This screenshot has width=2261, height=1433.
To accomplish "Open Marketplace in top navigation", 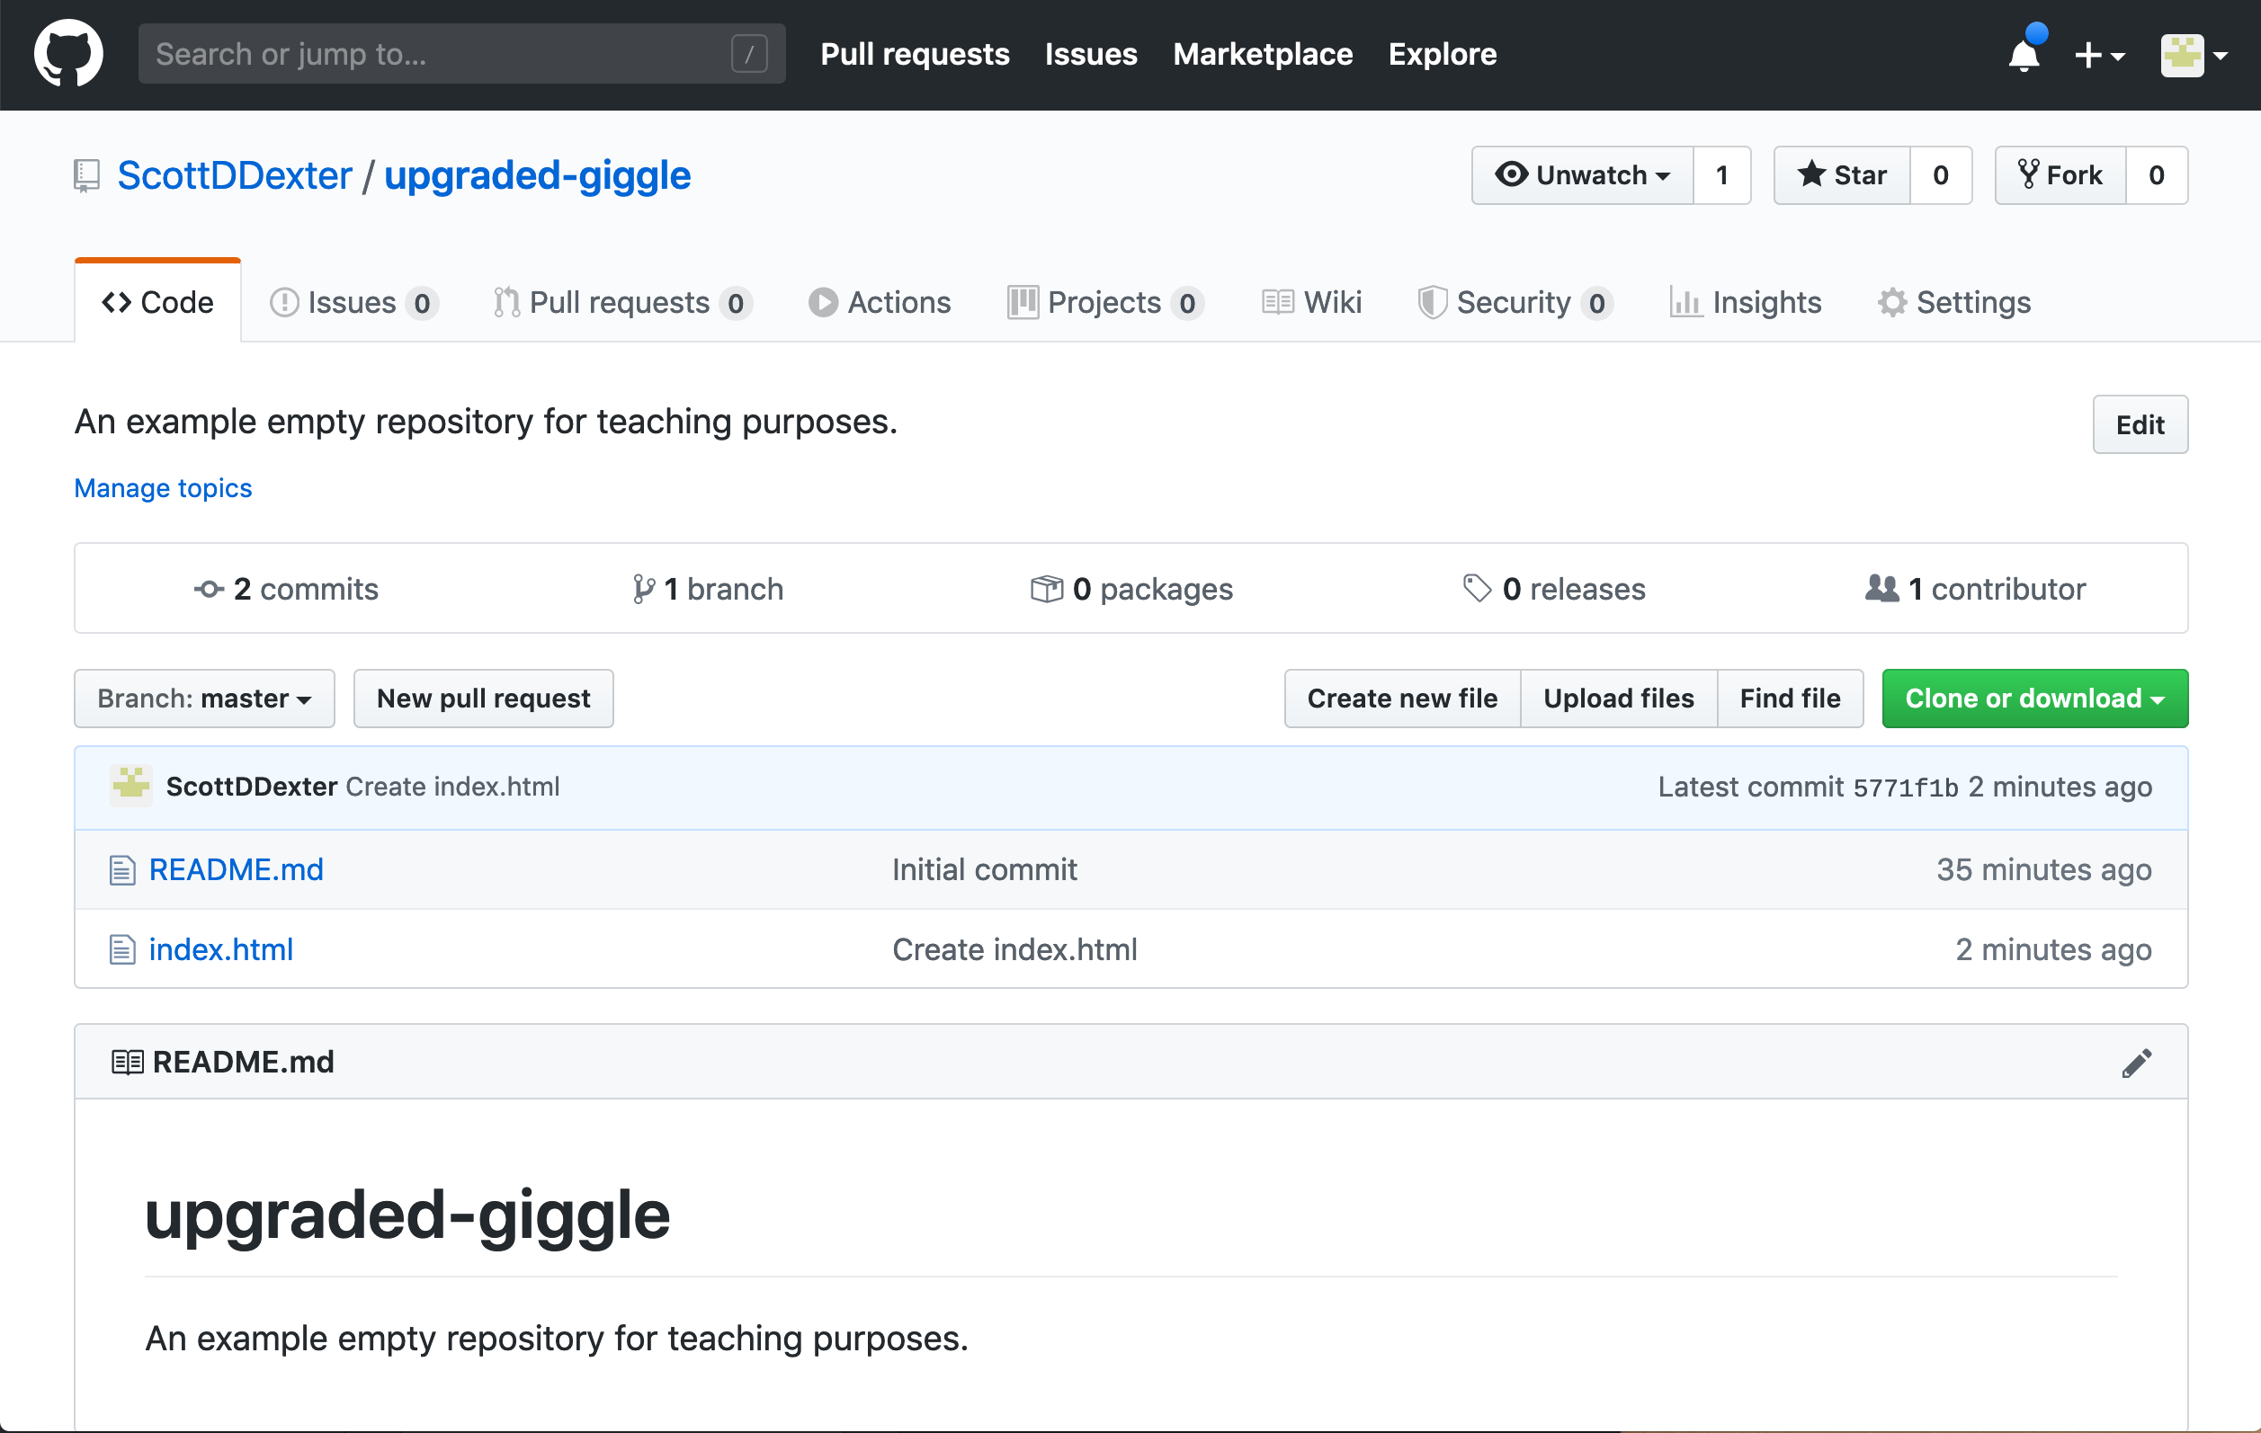I will [1262, 55].
